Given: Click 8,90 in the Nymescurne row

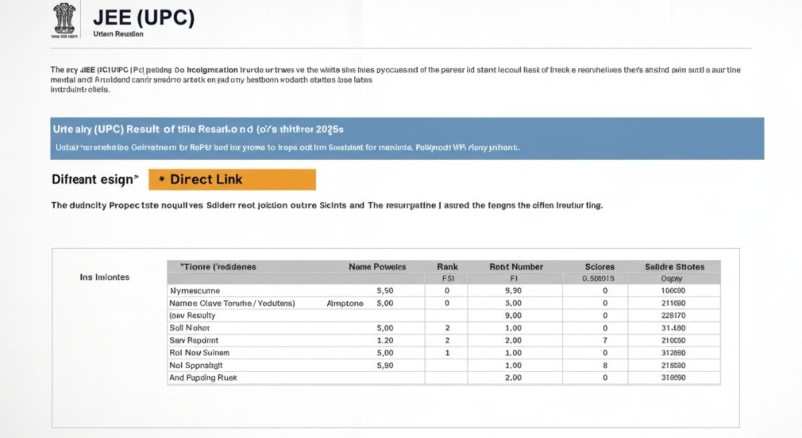Looking at the screenshot, I should (x=513, y=291).
